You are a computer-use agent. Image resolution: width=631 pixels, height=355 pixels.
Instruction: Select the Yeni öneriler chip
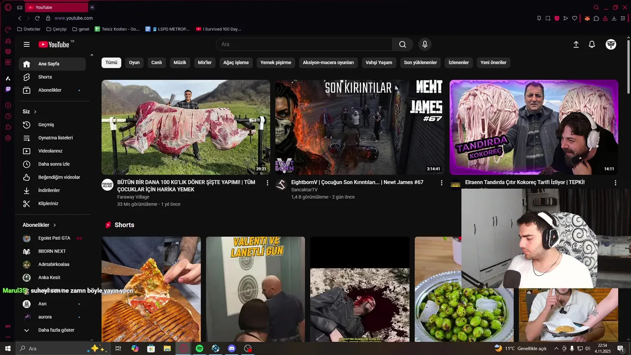click(x=493, y=63)
